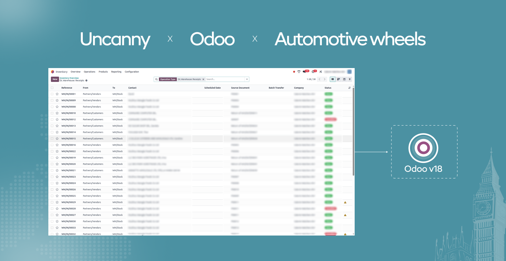Click the Inventory app logo icon
The image size is (506, 261).
tap(53, 72)
